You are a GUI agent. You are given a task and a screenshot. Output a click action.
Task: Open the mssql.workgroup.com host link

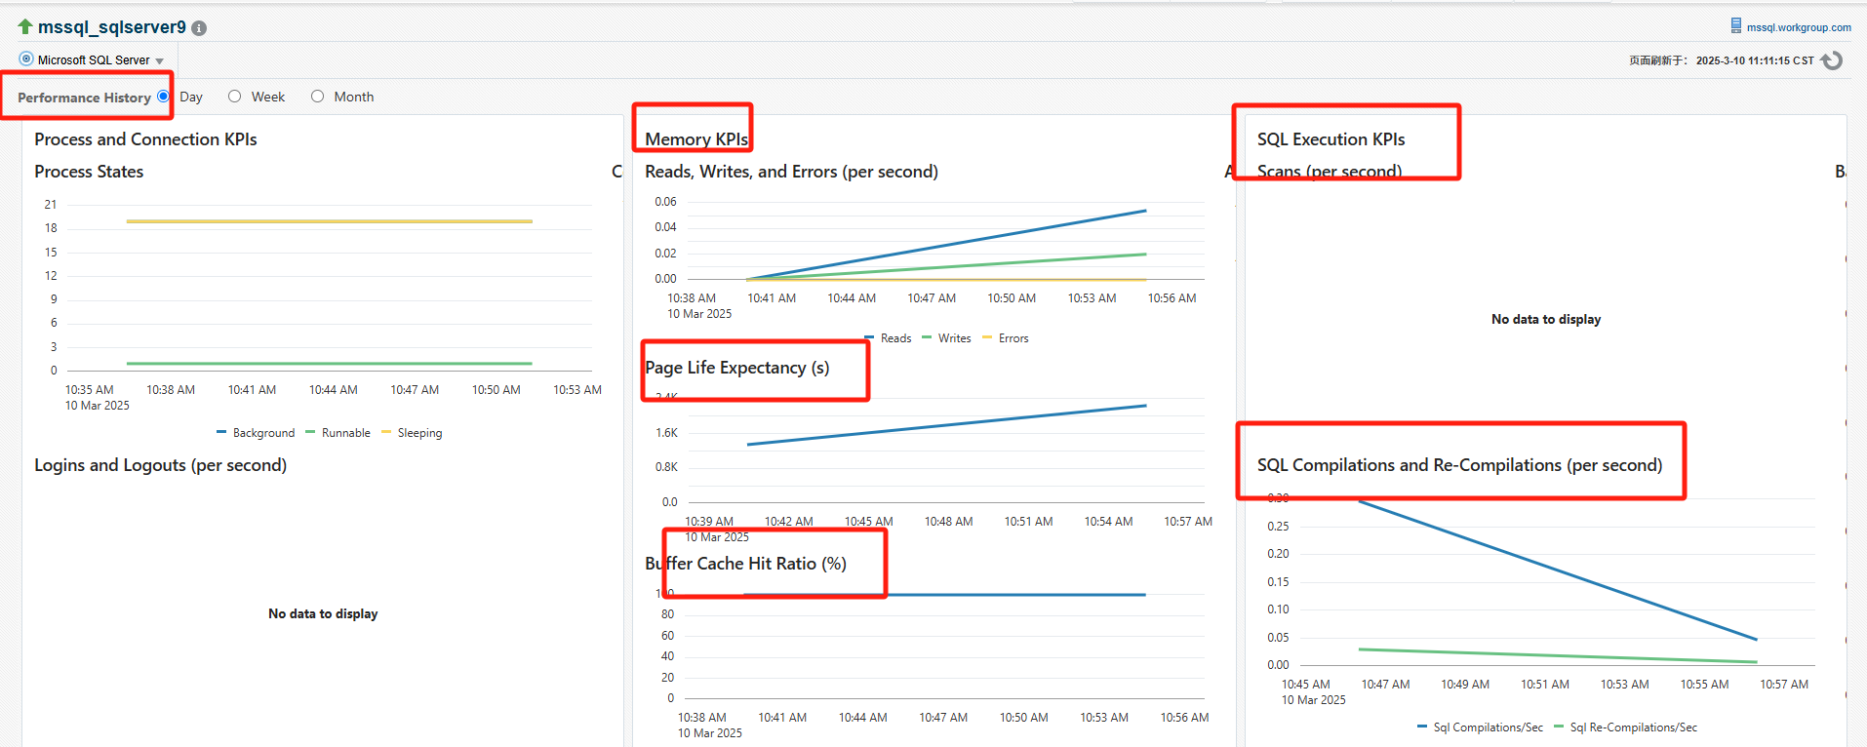tap(1799, 27)
